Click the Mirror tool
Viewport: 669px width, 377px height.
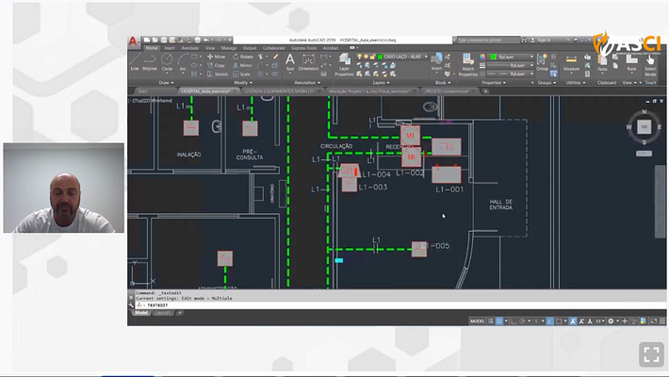pos(242,65)
